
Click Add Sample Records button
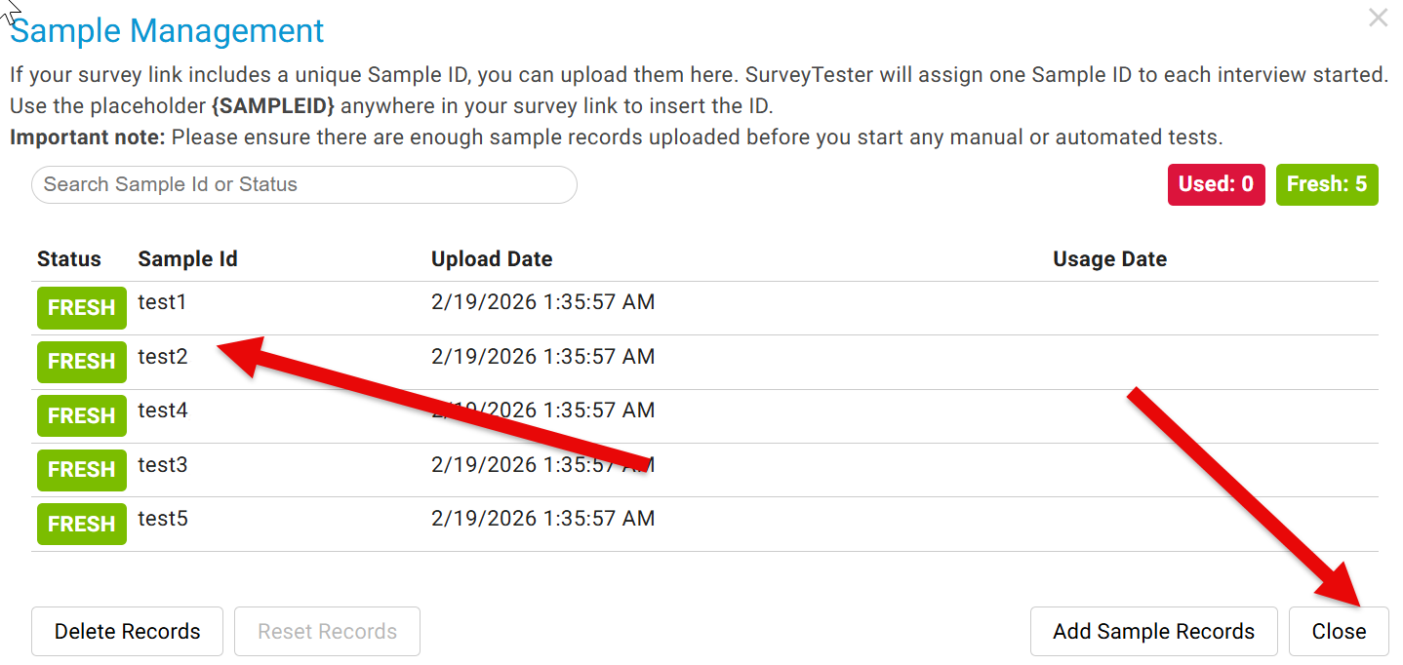[x=1153, y=632]
